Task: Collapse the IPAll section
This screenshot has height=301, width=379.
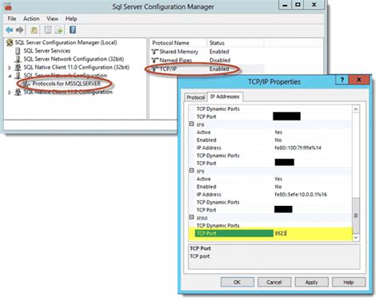Action: pyautogui.click(x=192, y=217)
